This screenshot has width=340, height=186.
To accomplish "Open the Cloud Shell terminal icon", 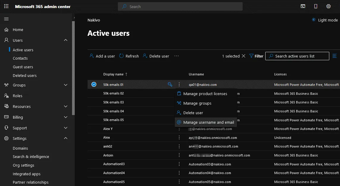I will pyautogui.click(x=303, y=6).
